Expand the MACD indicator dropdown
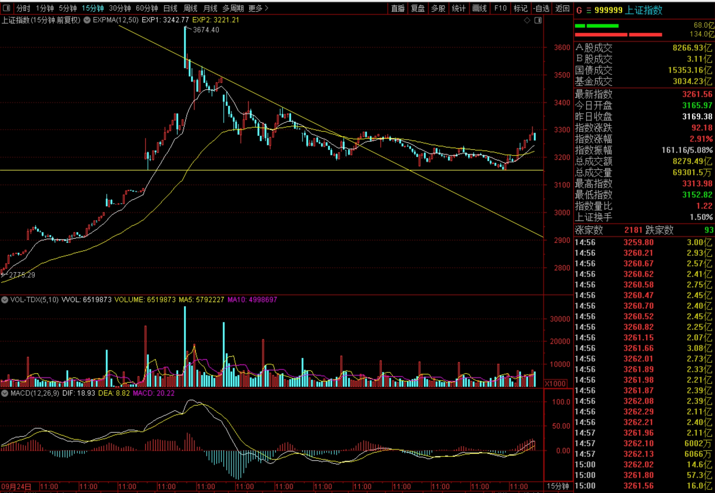Viewport: 715px width, 493px height. tap(5, 393)
